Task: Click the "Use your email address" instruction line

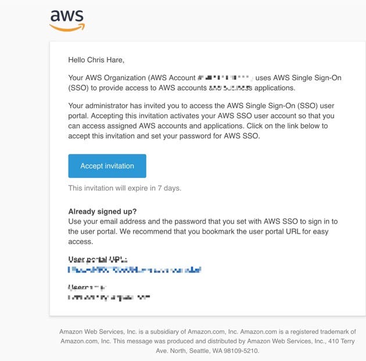Action: [203, 221]
